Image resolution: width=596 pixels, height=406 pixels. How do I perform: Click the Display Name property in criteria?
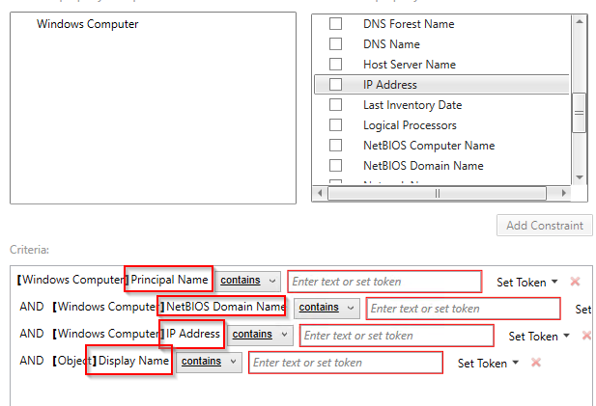tap(133, 361)
